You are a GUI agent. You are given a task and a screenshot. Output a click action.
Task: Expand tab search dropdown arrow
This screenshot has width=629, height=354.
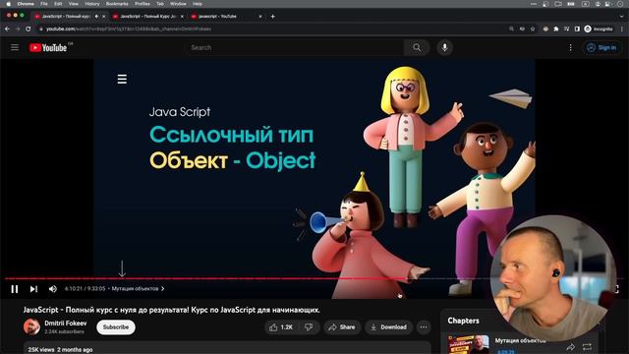[x=622, y=17]
